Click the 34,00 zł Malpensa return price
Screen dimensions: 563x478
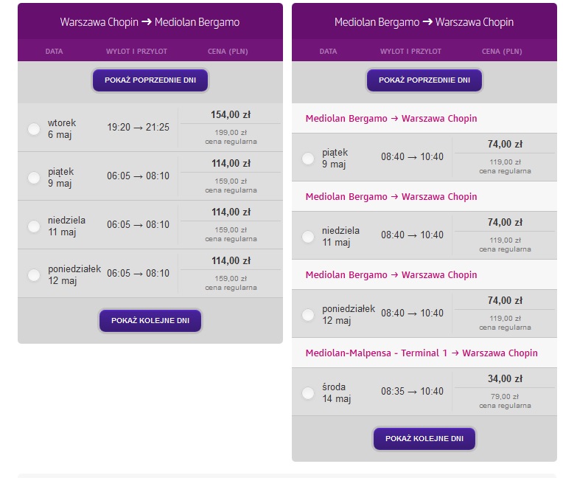[x=505, y=378]
